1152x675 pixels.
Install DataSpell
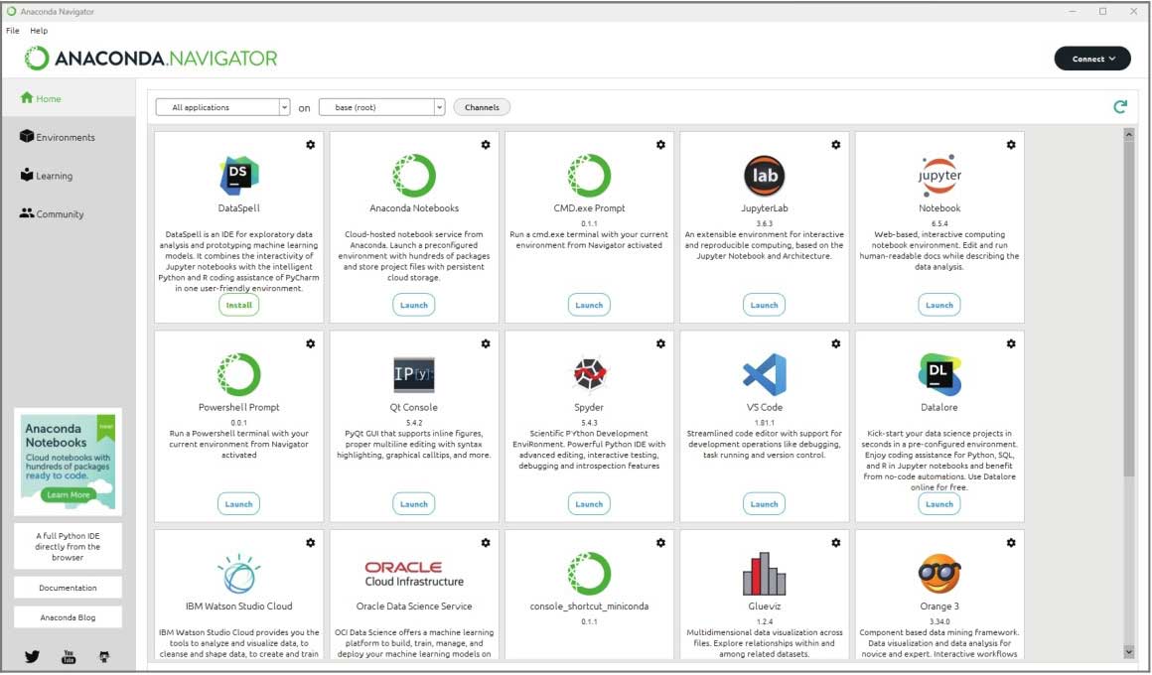(x=238, y=305)
